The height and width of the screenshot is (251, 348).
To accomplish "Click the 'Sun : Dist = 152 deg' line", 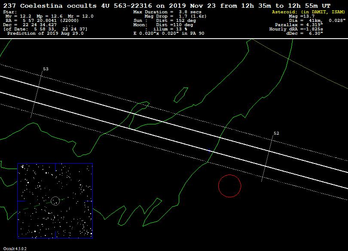I will pos(165,21).
